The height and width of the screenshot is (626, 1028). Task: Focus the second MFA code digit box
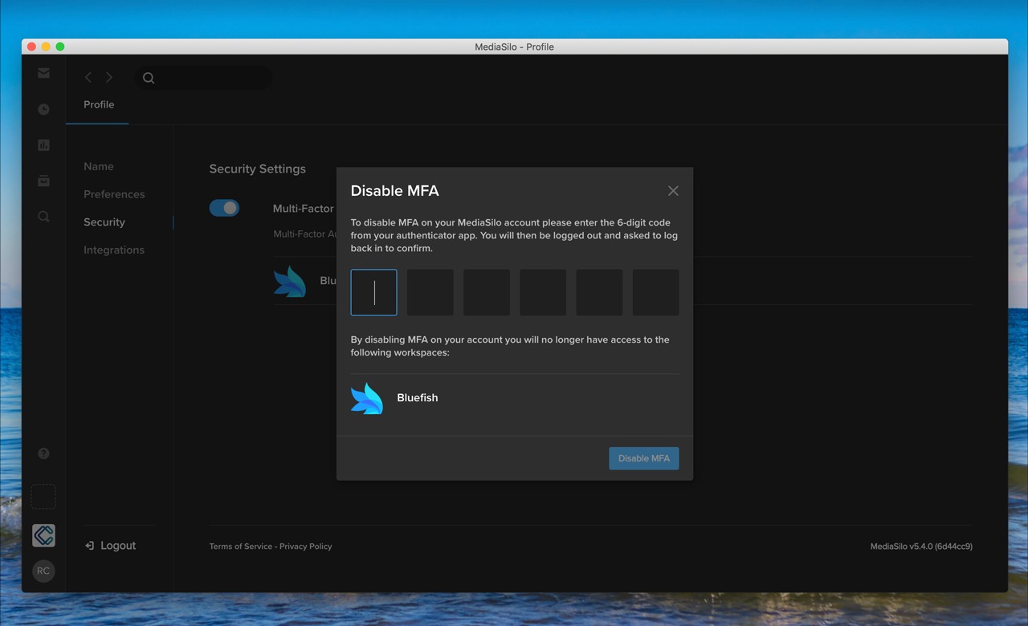[430, 292]
